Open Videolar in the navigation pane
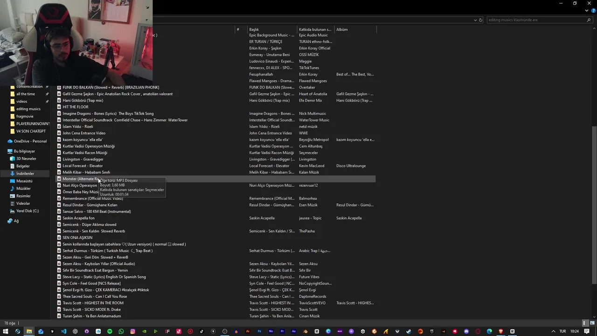The image size is (597, 336). tap(23, 203)
